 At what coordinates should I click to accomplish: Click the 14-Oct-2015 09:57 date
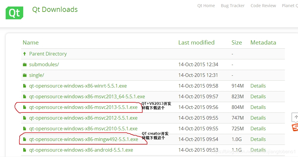198,96
